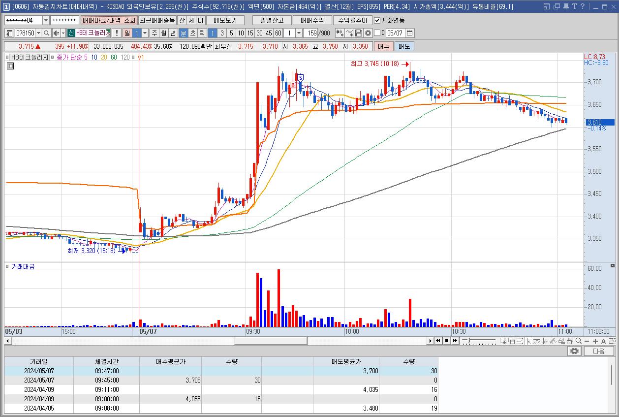The height and width of the screenshot is (417, 619).
Task: Click the minus zoom-out icon below chart
Action: coord(587,341)
